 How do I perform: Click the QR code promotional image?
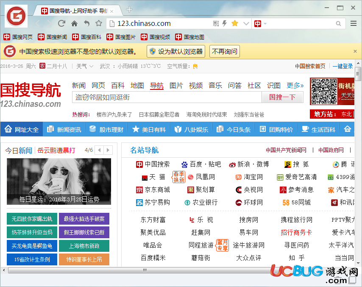324,92
